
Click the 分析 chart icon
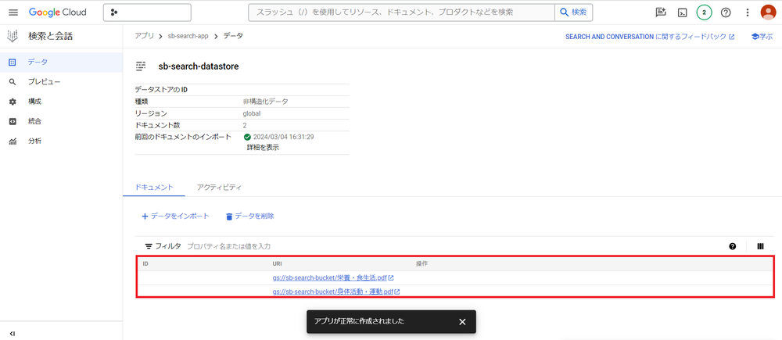13,141
